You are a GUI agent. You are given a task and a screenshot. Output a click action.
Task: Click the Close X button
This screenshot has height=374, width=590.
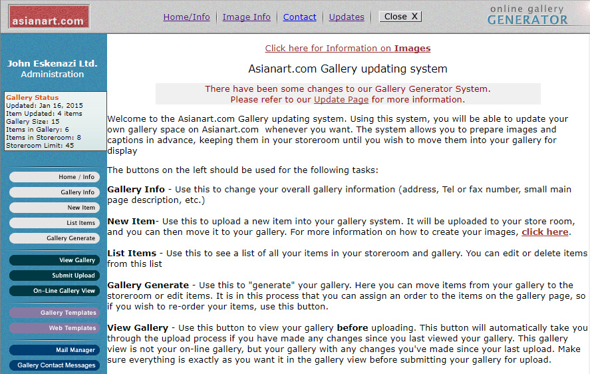click(x=400, y=17)
